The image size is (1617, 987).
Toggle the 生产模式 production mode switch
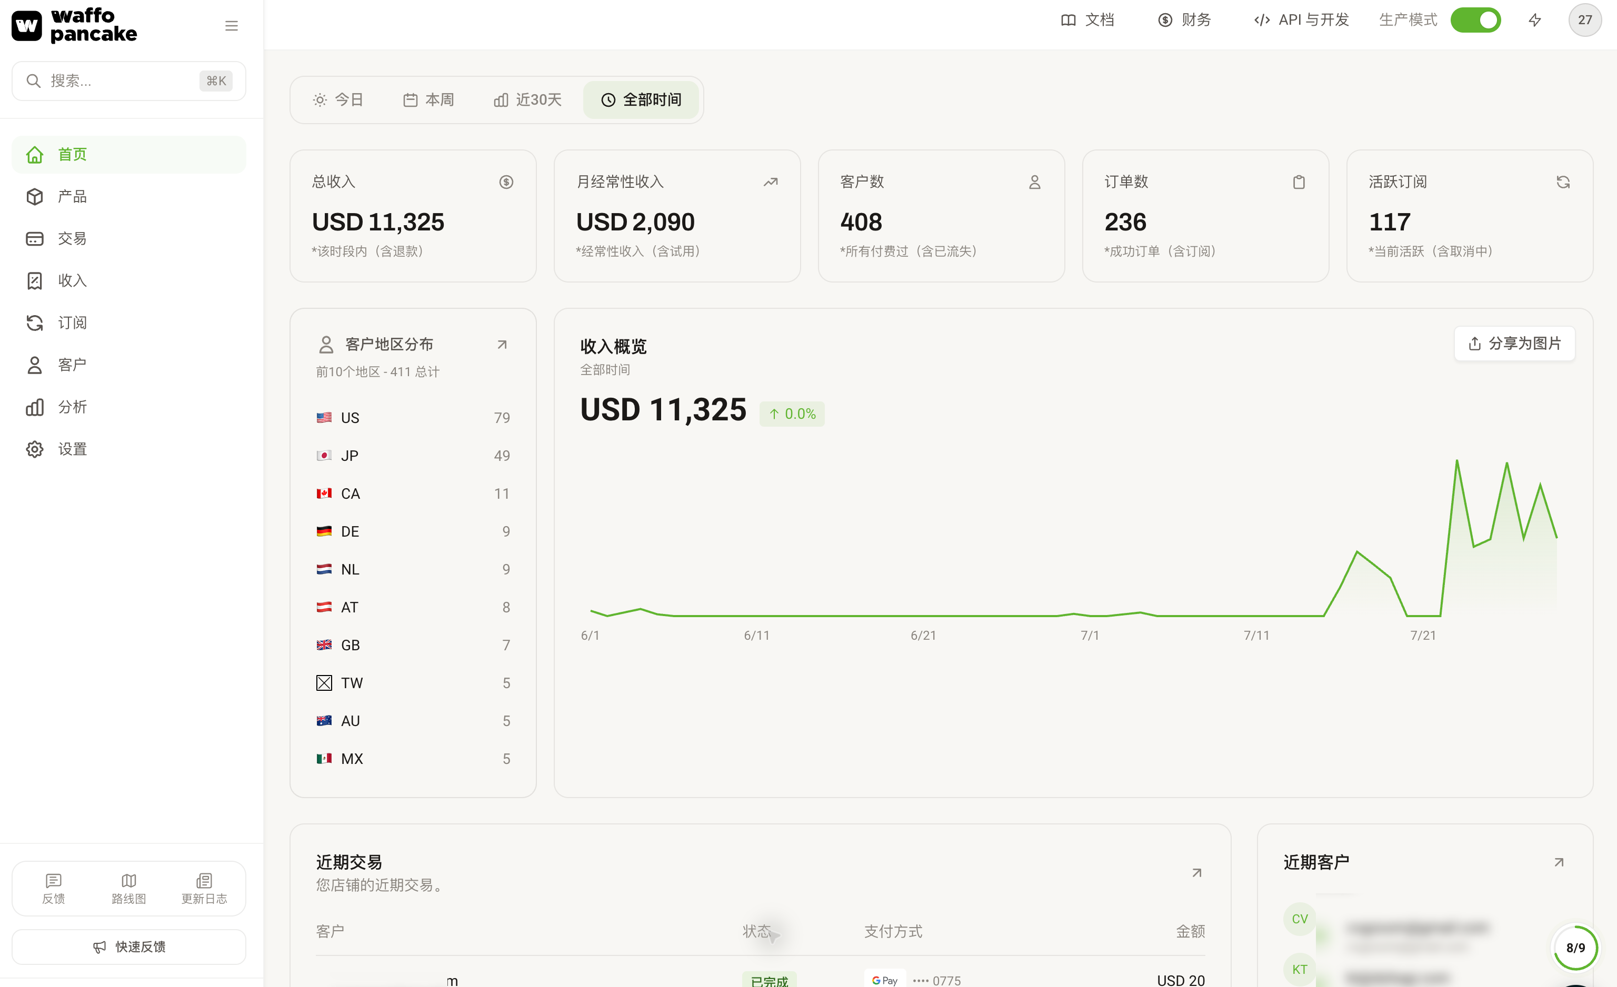tap(1475, 19)
